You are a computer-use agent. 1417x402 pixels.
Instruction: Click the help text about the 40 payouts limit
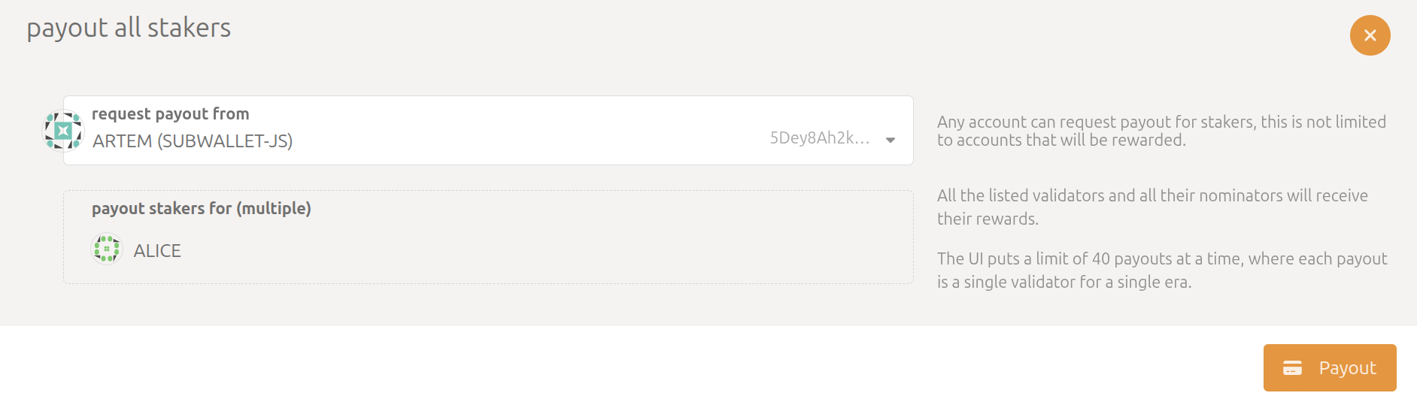(x=1161, y=270)
